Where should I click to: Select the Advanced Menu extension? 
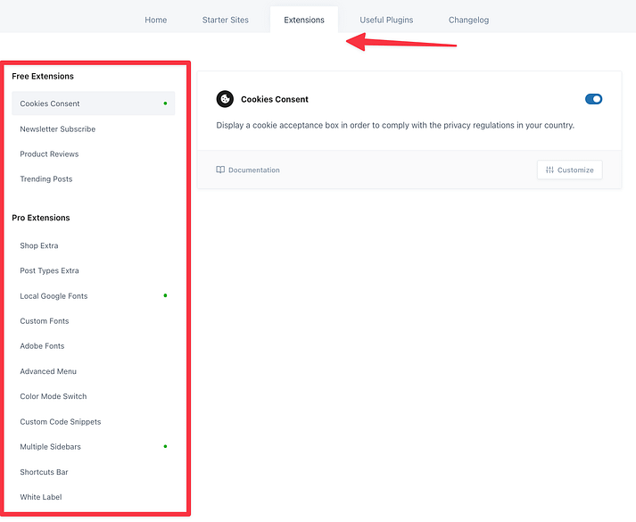point(48,371)
